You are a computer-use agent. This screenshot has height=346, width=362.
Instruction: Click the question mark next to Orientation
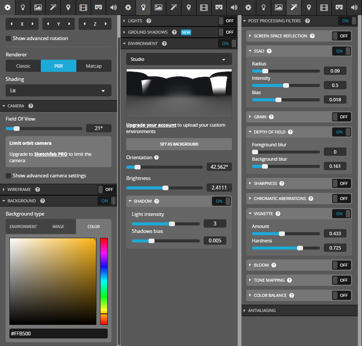click(156, 157)
